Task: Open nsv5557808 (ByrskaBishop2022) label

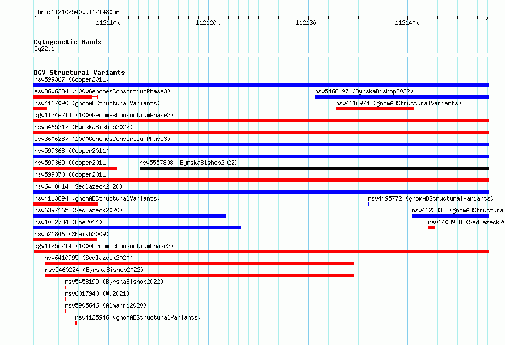Action: [188, 163]
